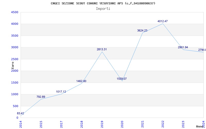Click the 'Anno' x-axis label

200,126
